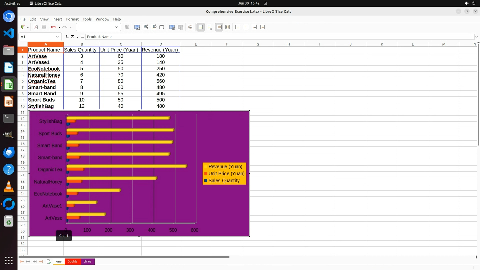Click the horizontal scrollbar at the bottom

click(124, 257)
